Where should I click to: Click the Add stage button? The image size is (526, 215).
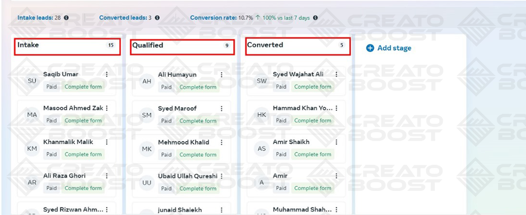388,48
